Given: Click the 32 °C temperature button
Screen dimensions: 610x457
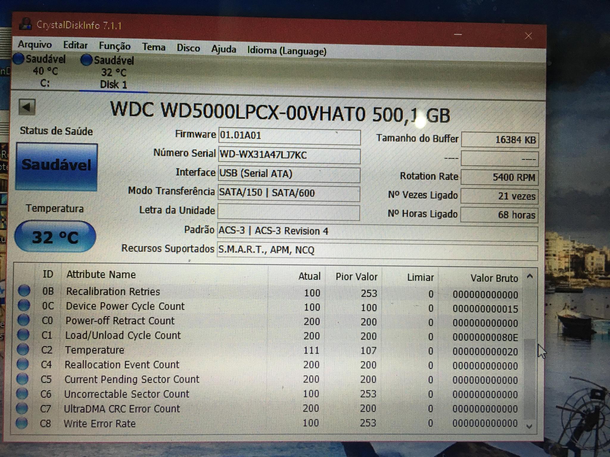Looking at the screenshot, I should pyautogui.click(x=55, y=237).
